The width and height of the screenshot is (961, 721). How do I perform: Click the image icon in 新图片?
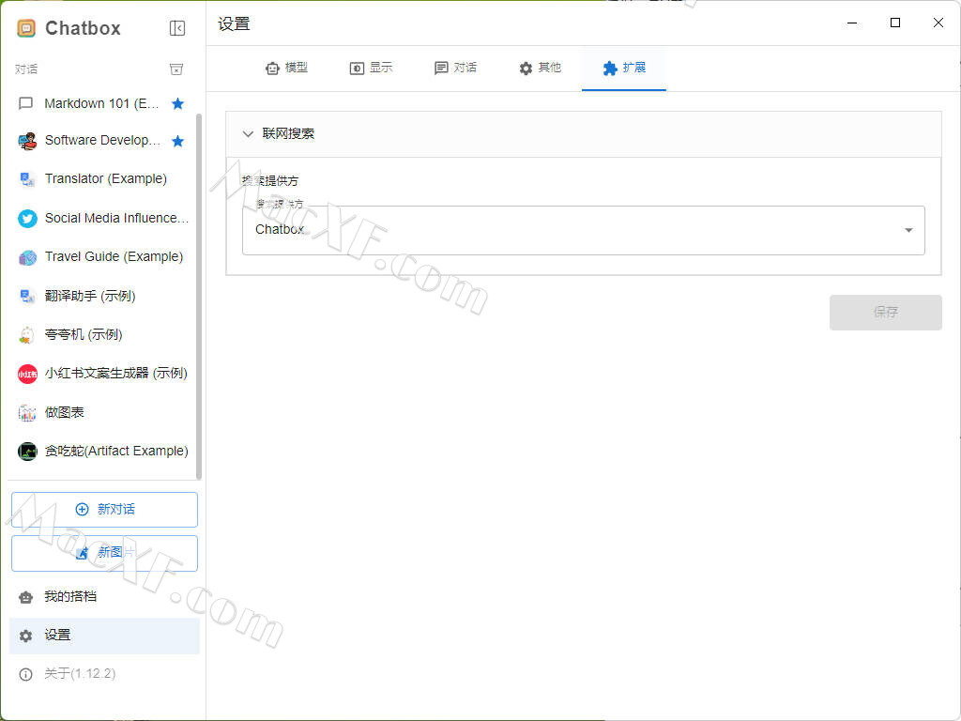pos(82,553)
